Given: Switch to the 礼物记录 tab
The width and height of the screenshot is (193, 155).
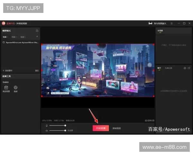Looking at the screenshot, I should coord(169,68).
